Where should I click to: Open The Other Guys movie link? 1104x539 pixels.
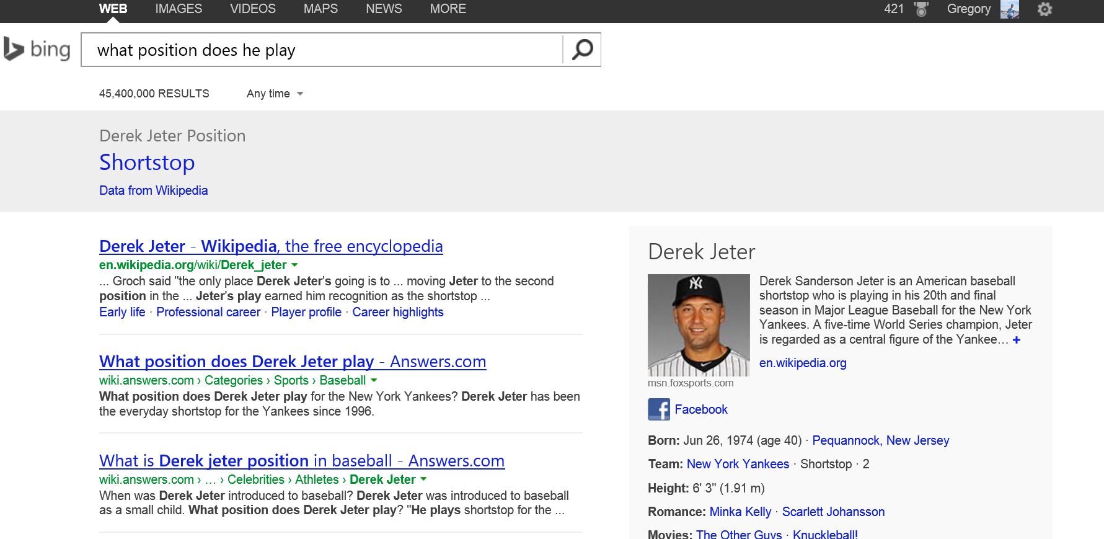pyautogui.click(x=739, y=534)
